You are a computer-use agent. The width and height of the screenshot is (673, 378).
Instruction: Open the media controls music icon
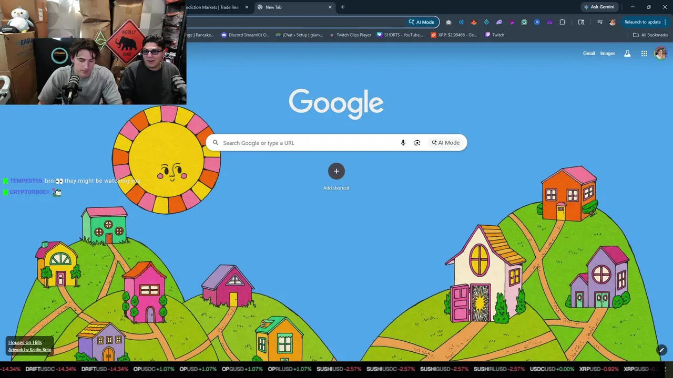click(x=600, y=22)
